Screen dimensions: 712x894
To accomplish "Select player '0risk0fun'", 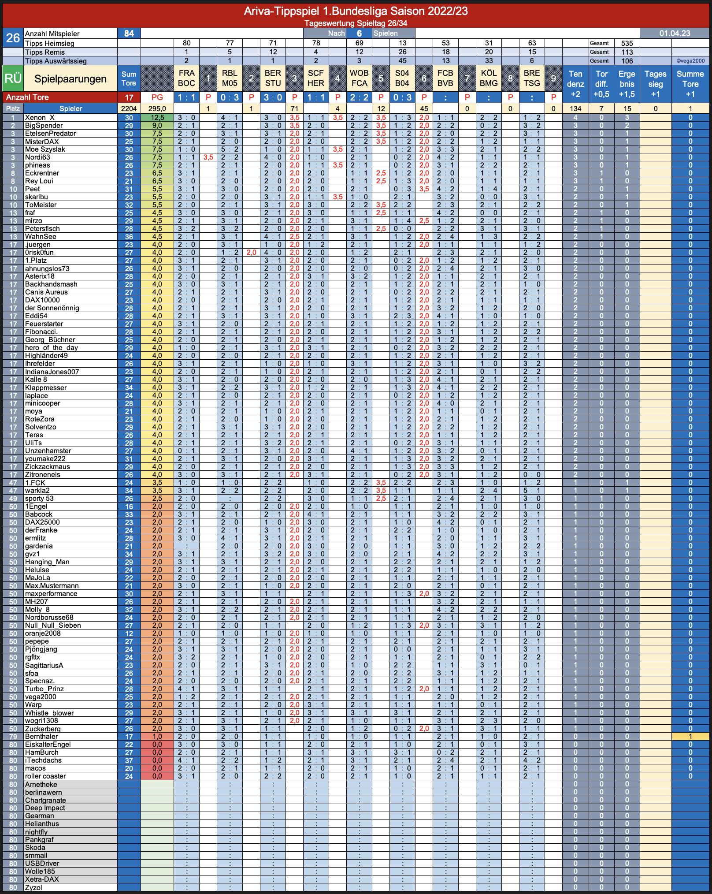I will coord(39,253).
